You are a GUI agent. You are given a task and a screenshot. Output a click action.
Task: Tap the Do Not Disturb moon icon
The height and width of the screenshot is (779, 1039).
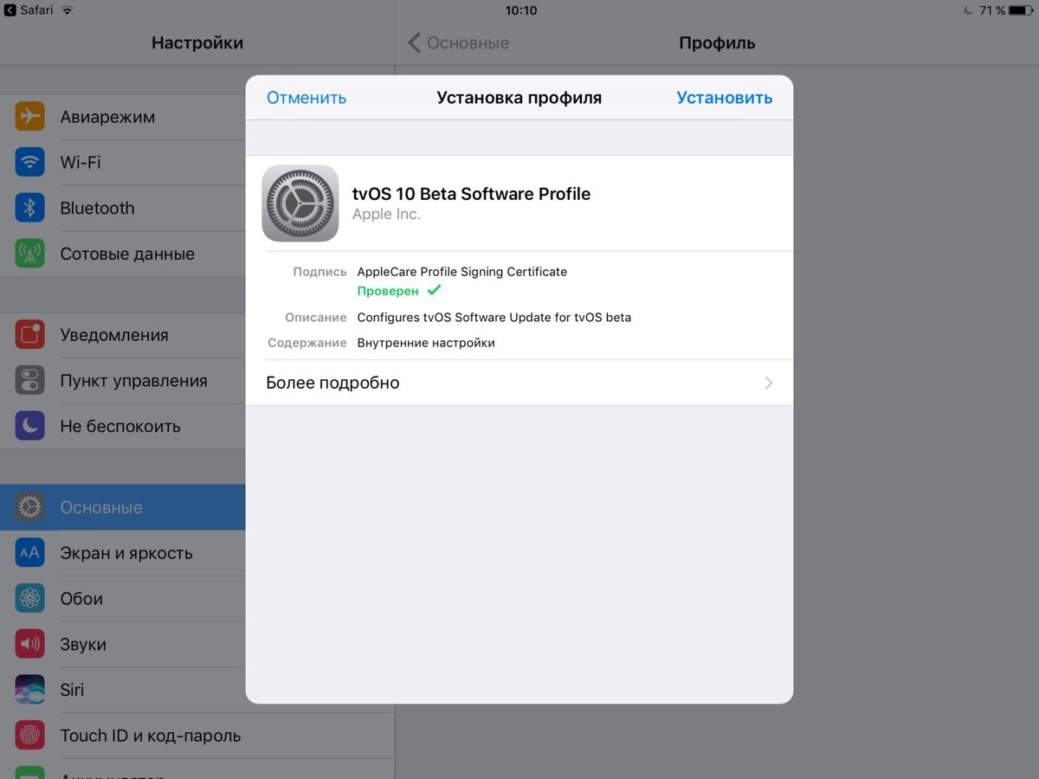tap(29, 426)
